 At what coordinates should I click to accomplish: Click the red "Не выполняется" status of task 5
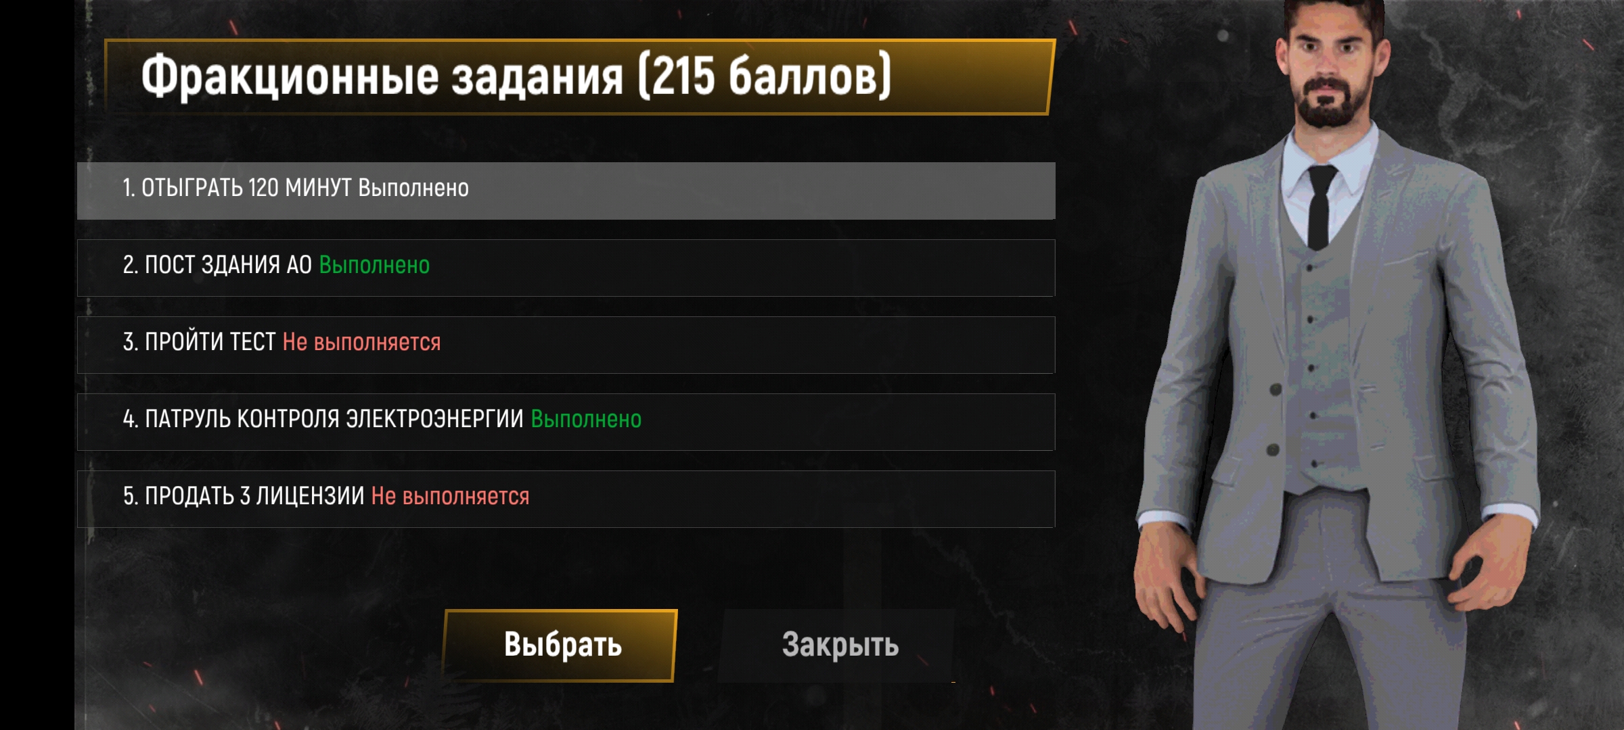click(x=451, y=496)
